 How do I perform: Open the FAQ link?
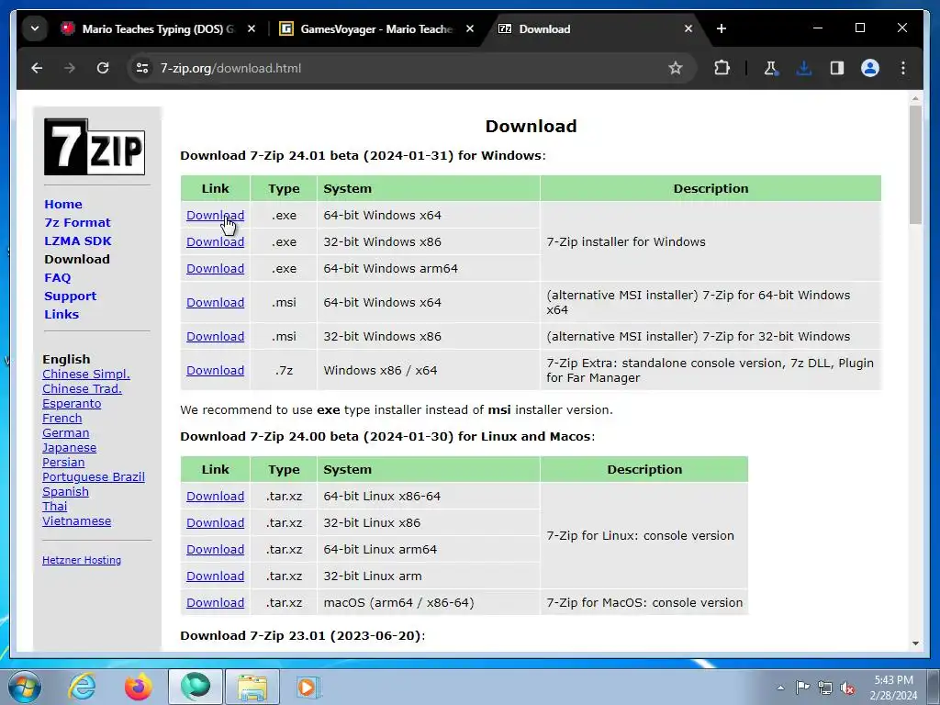tap(58, 277)
